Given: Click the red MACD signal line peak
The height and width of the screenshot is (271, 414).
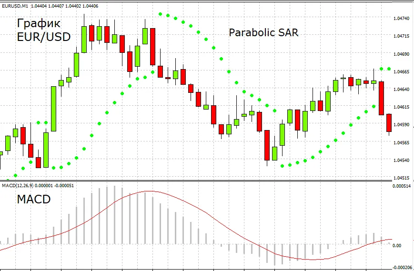Looking at the screenshot, I should (149, 191).
